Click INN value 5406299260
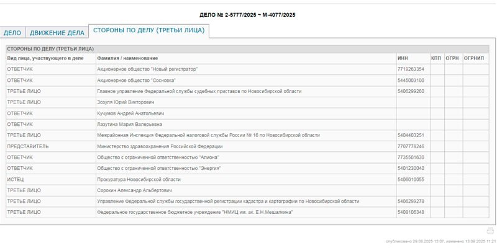The width and height of the screenshot is (497, 248). [x=411, y=91]
